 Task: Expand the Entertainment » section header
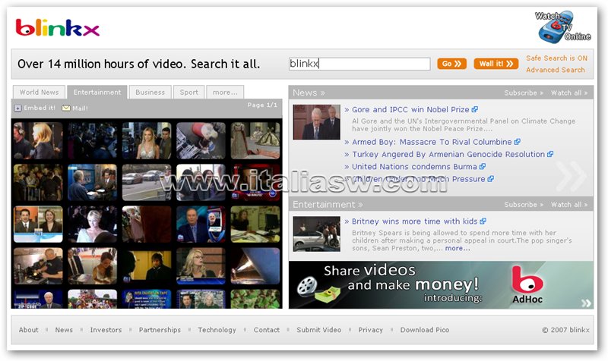tap(328, 205)
